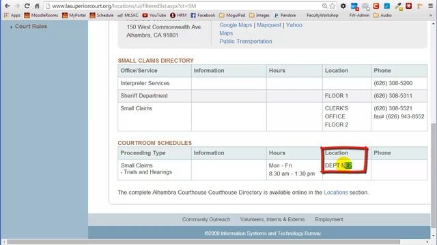Expand the Audio bookmark folder

(x=382, y=15)
